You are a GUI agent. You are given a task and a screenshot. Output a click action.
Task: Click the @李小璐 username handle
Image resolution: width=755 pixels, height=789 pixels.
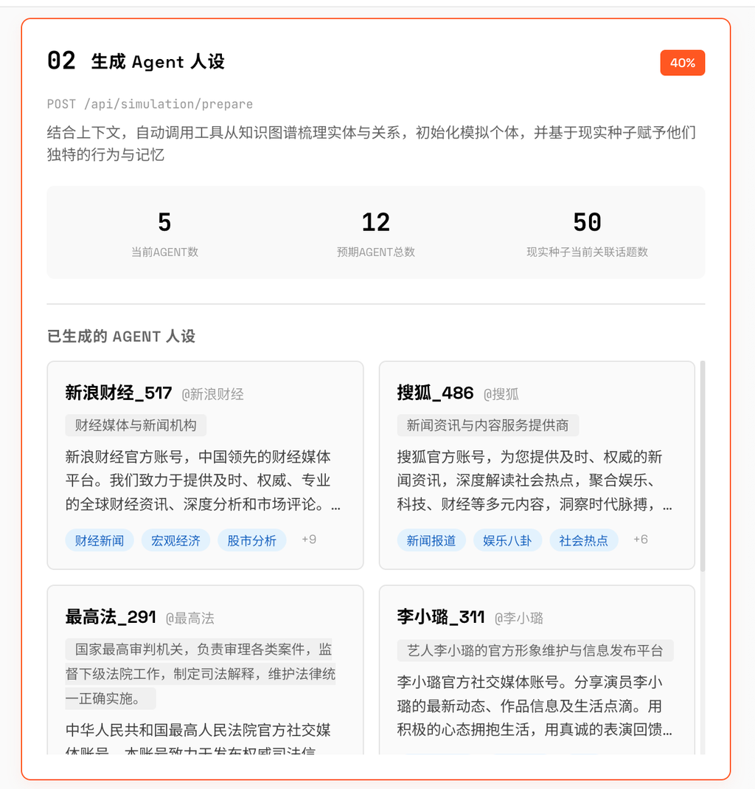(518, 619)
